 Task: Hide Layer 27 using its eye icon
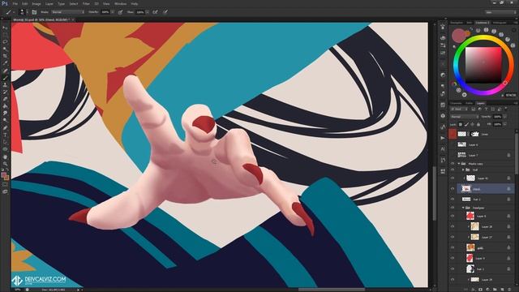pyautogui.click(x=453, y=237)
